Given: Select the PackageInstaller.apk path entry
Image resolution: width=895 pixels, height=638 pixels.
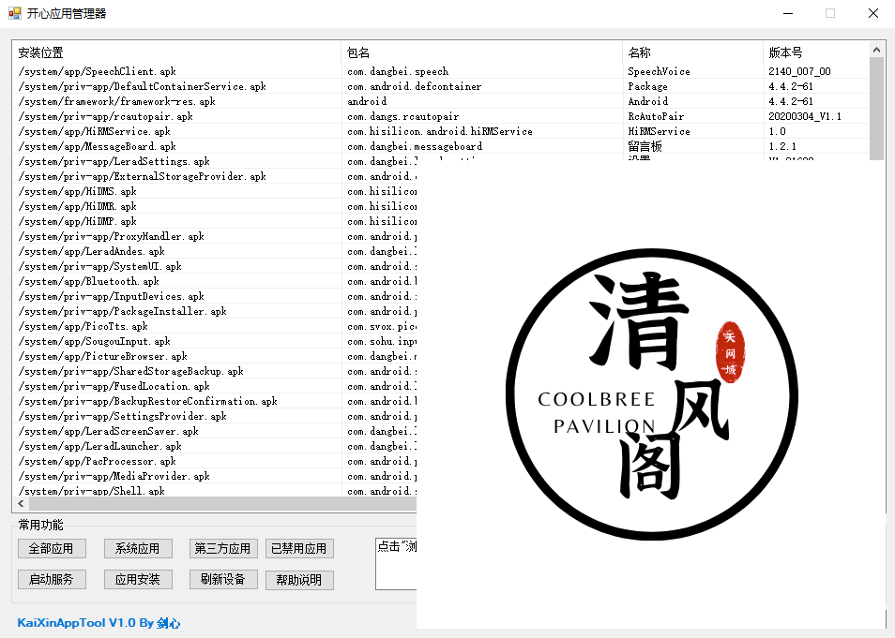Looking at the screenshot, I should click(122, 311).
